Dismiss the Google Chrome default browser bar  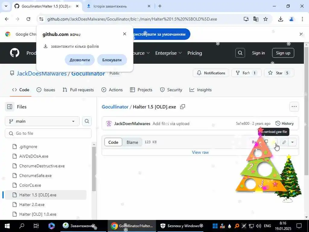click(x=301, y=34)
